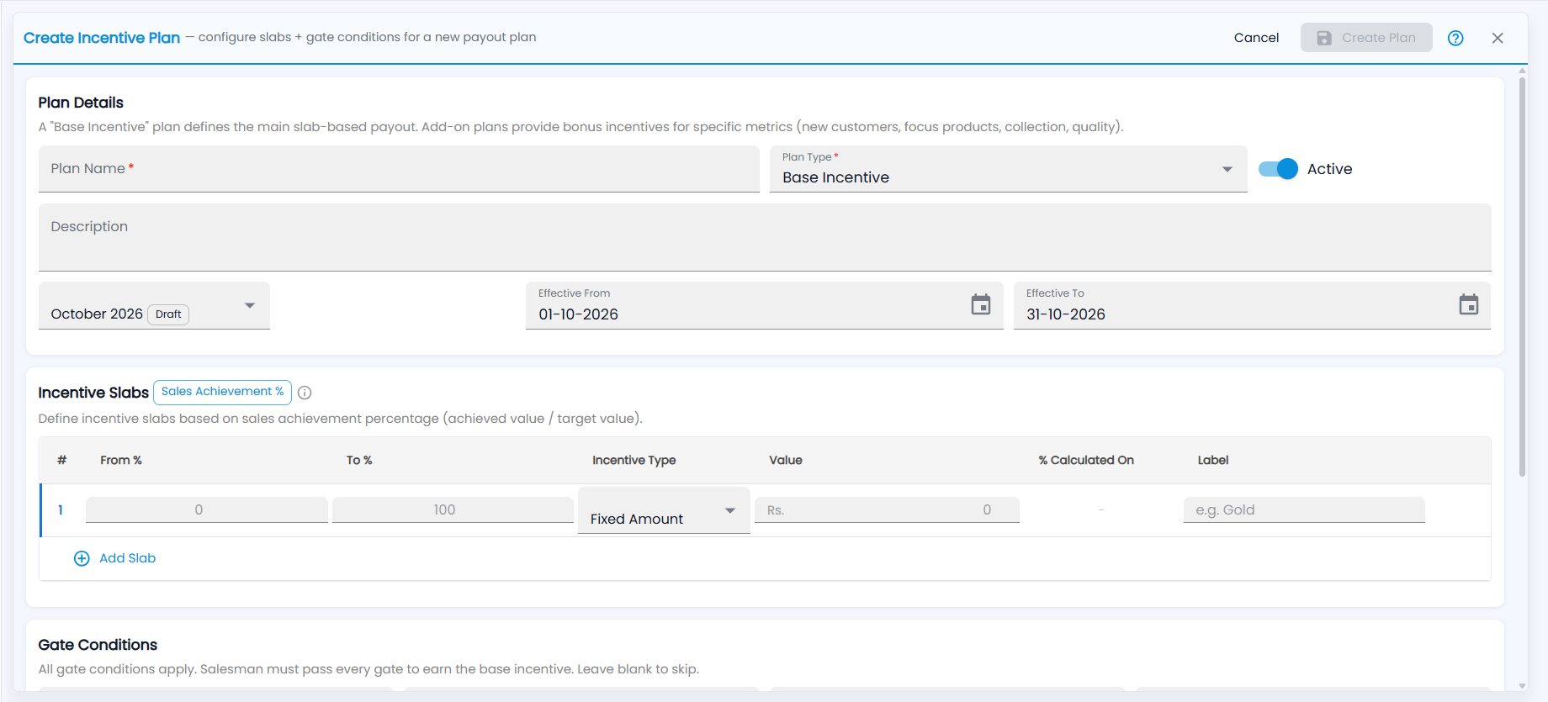Open the Plan Type dropdown

coord(1008,169)
